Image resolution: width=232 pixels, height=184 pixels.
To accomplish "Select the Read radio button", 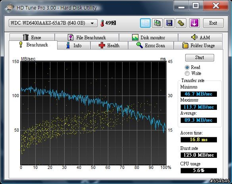I will (x=187, y=67).
